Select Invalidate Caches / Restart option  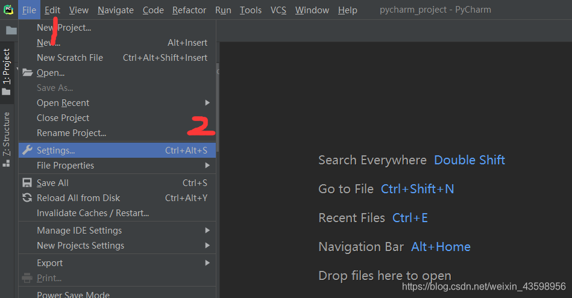click(92, 213)
